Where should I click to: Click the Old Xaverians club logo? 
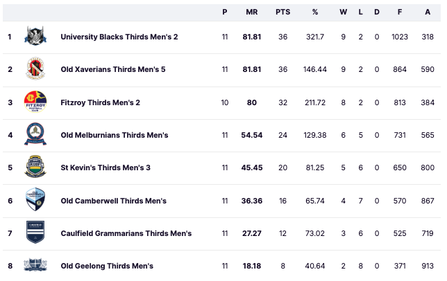35,69
